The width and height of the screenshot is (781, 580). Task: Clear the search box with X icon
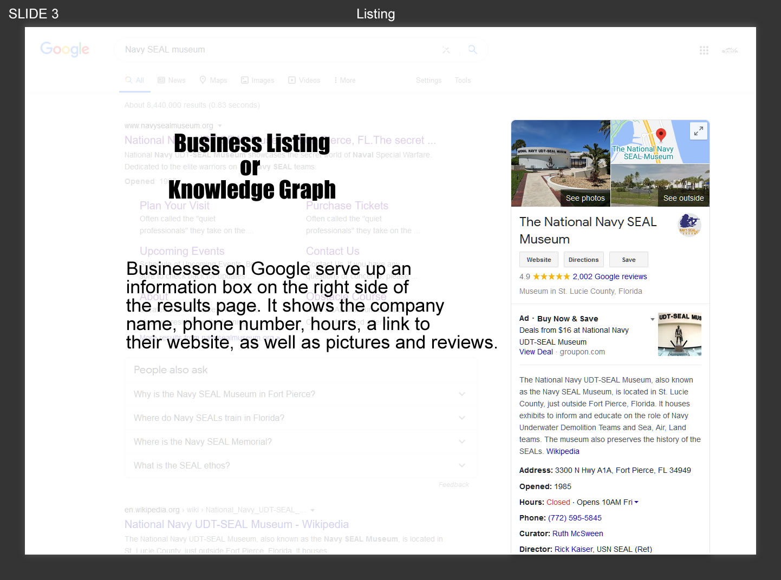click(446, 50)
